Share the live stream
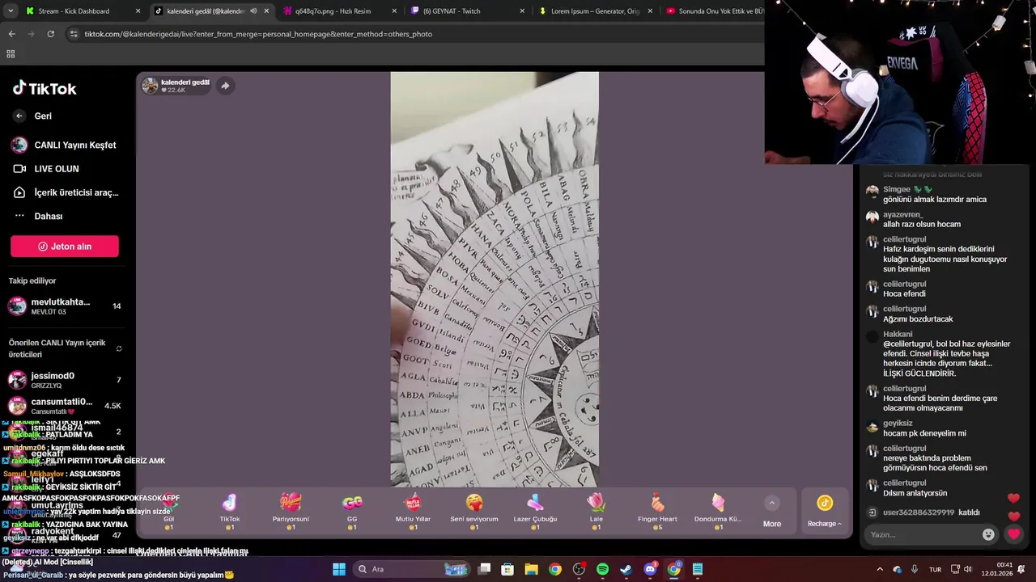 click(x=225, y=86)
